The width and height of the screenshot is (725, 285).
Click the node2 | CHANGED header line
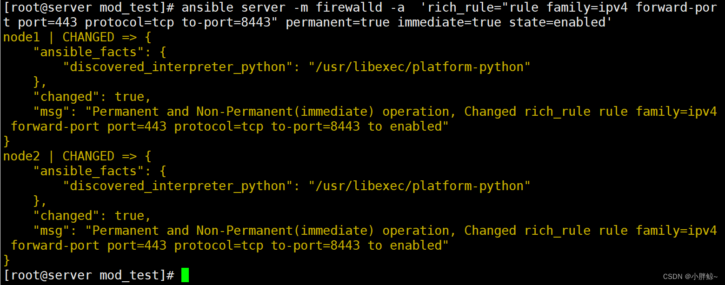77,156
